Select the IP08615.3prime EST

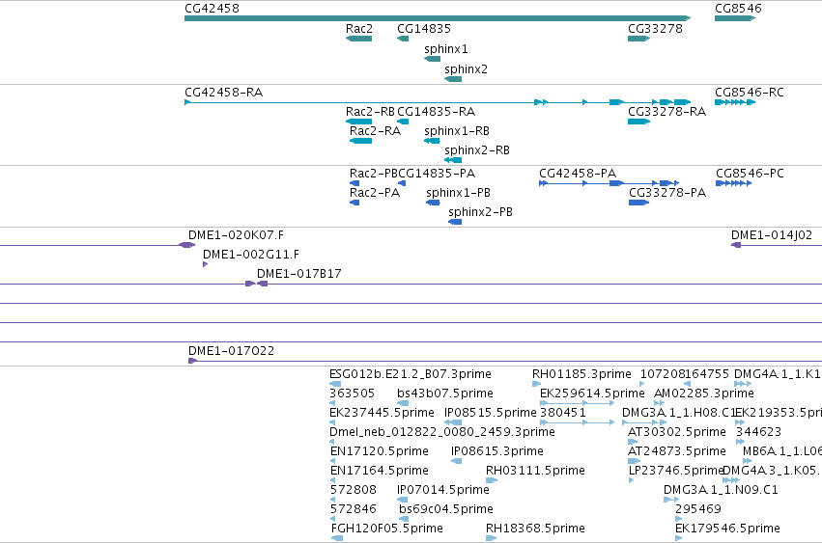[456, 461]
